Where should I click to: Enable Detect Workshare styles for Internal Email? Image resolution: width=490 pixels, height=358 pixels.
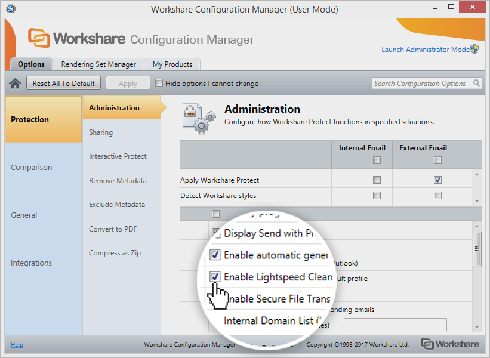point(377,196)
